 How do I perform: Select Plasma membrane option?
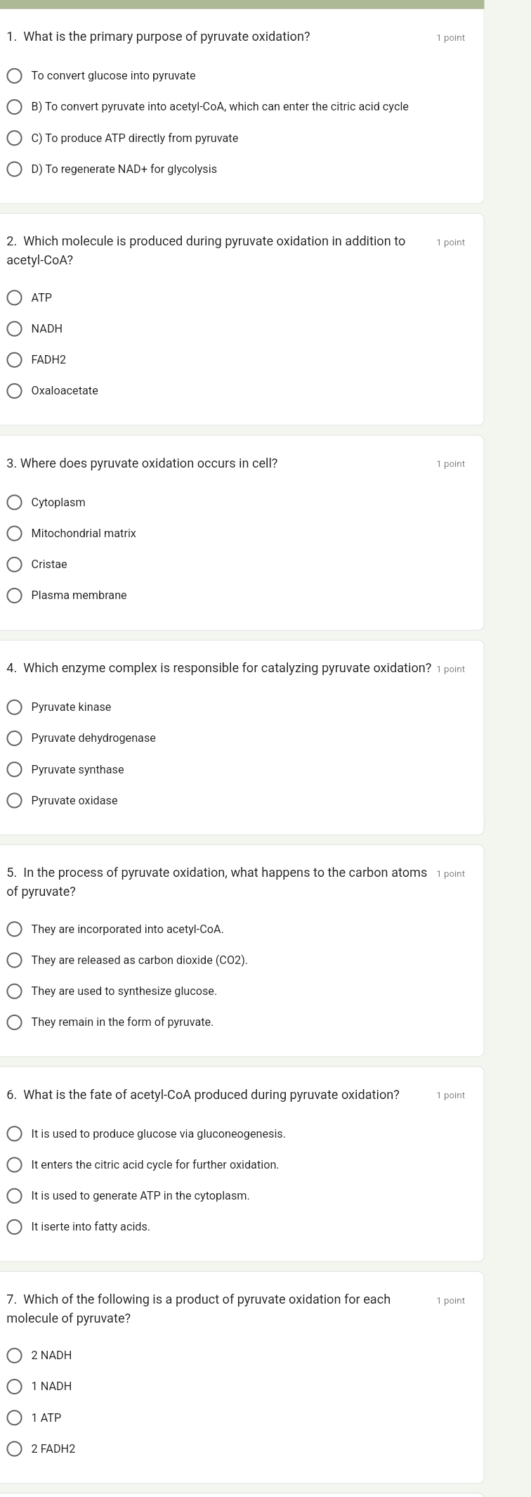[15, 596]
